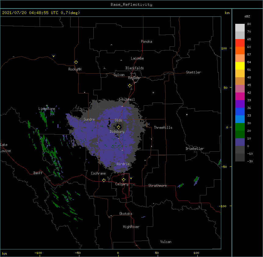Viewport: 263px width, 257px height.
Task: Select the radar site diamond between Olds and Didsbury
Action: [x=119, y=127]
